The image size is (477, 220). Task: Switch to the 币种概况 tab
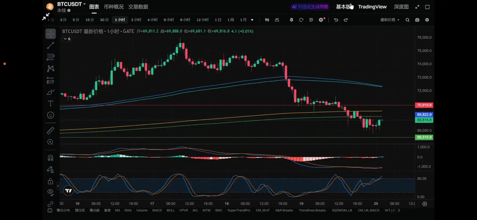coord(114,7)
